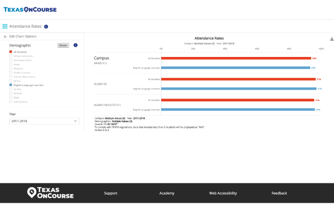Uncheck the All Students checkbox
This screenshot has width=334, height=213.
coord(11,52)
